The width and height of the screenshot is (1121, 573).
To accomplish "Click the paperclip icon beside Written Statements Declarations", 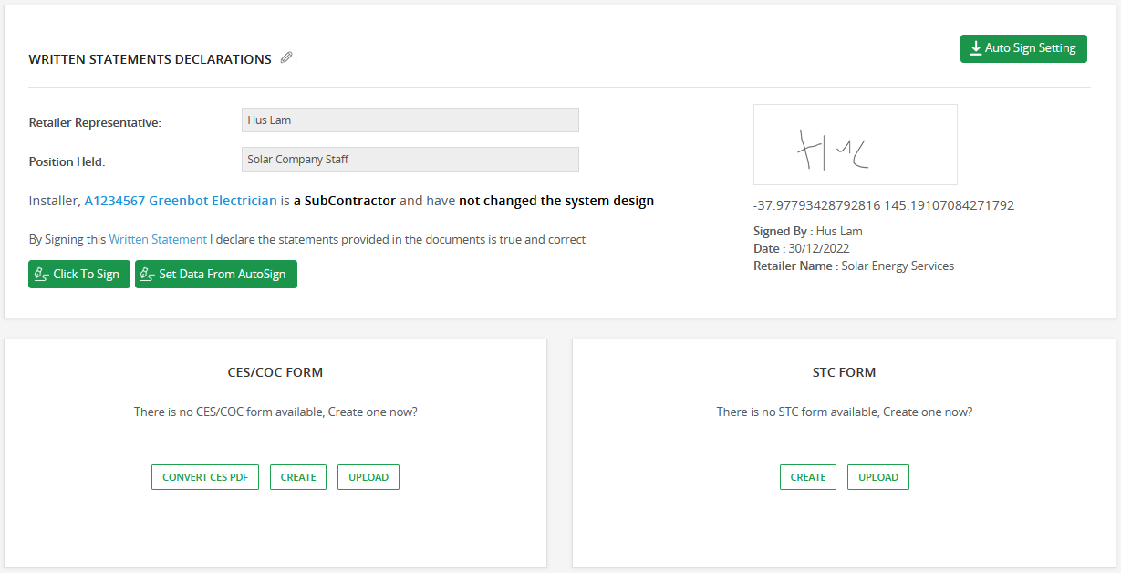I will tap(286, 58).
